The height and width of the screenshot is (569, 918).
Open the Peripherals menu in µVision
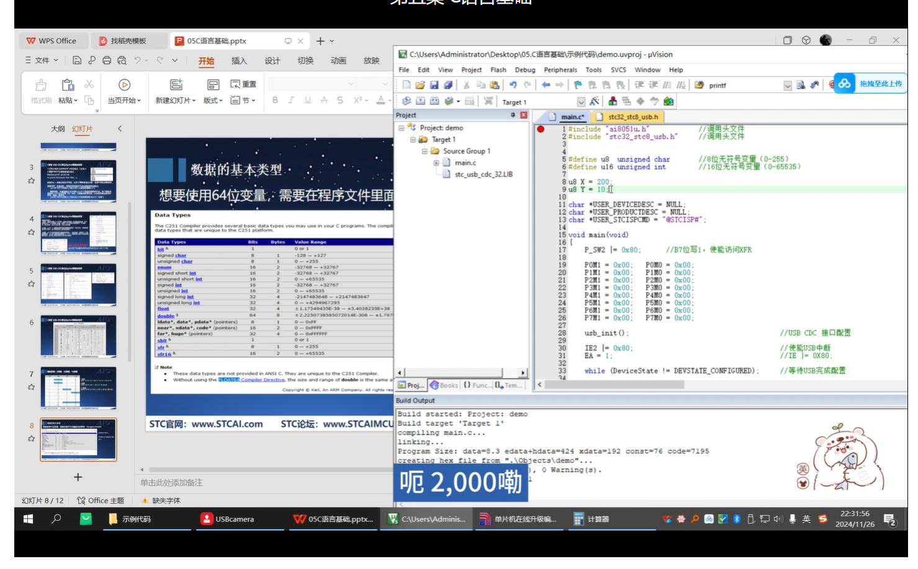[x=560, y=70]
